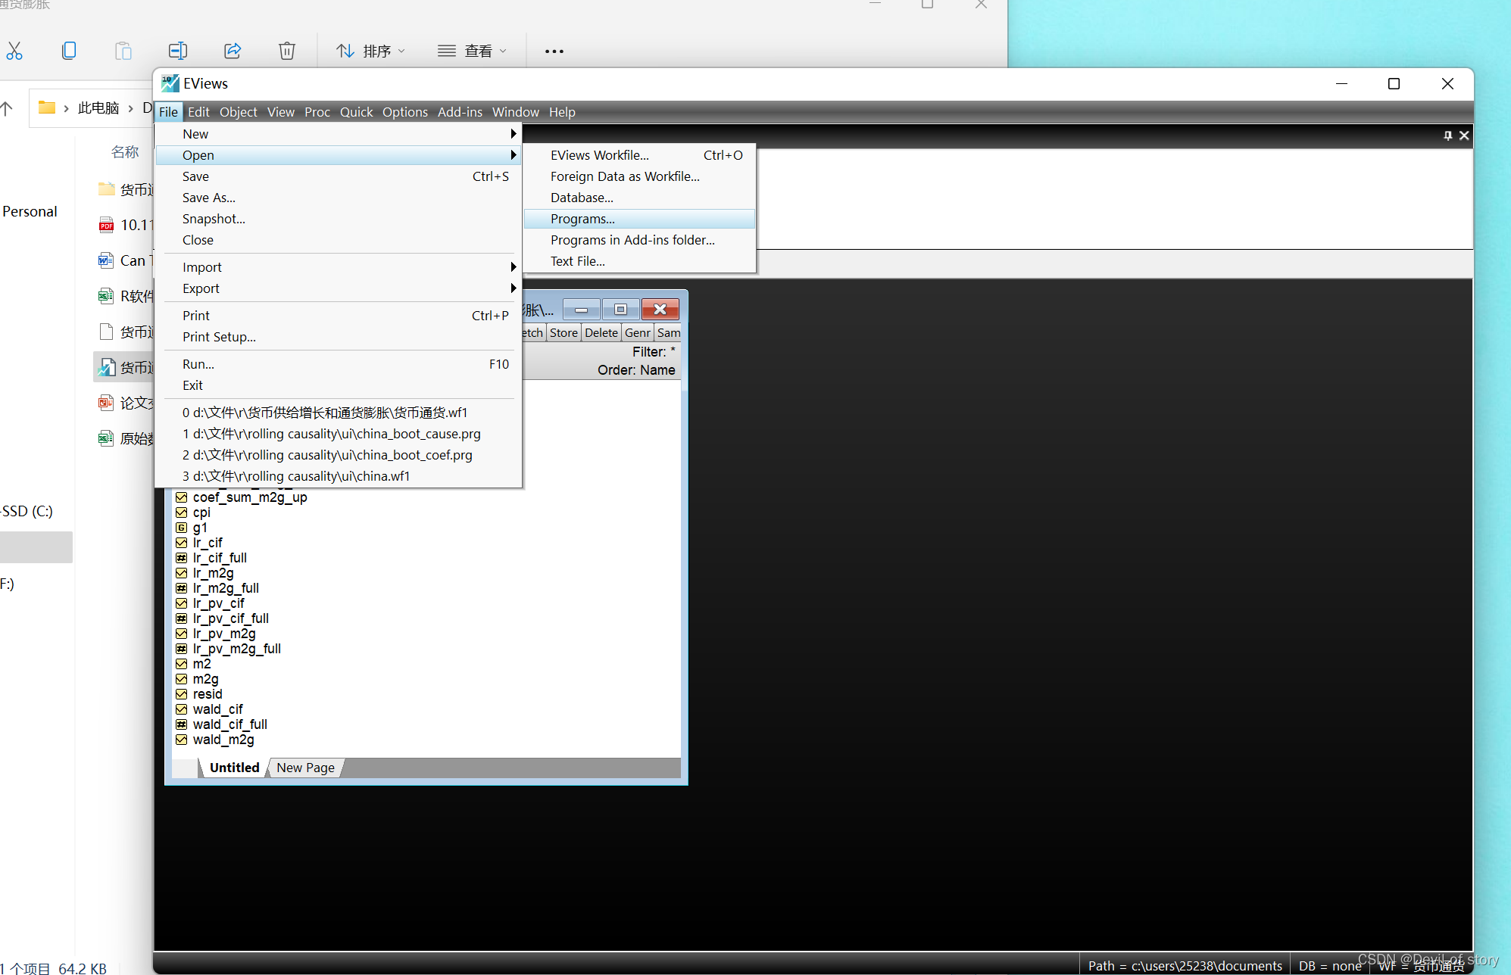Select the g1 graph object icon

click(x=182, y=528)
